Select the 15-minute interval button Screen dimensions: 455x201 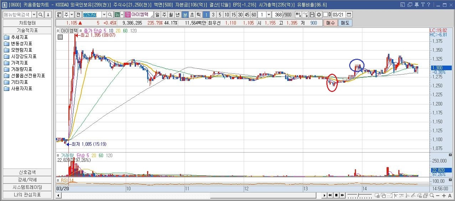tap(233, 15)
